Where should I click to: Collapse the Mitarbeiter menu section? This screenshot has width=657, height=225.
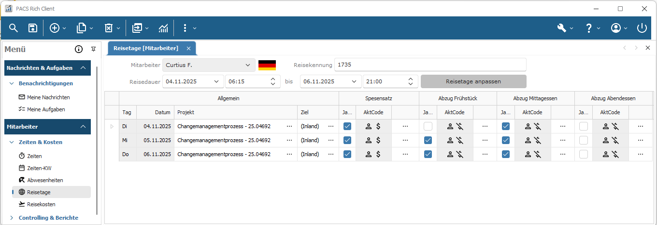[x=84, y=127]
